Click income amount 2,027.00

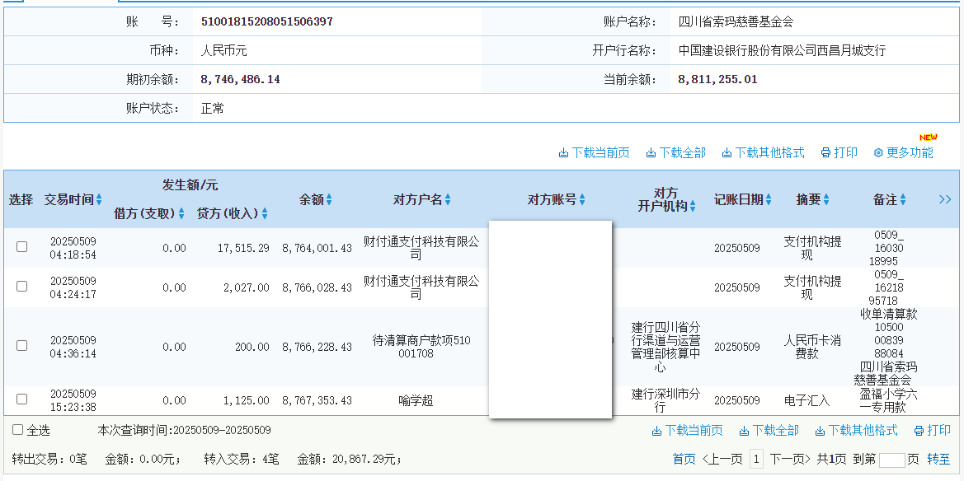(246, 287)
